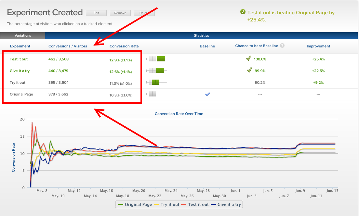The height and width of the screenshot is (216, 359).
Task: Toggle the Test it out series in chart legend
Action: click(195, 205)
